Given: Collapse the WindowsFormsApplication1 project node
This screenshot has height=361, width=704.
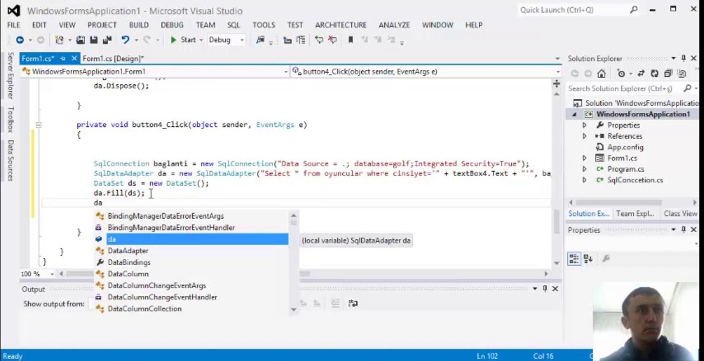Looking at the screenshot, I should [575, 114].
